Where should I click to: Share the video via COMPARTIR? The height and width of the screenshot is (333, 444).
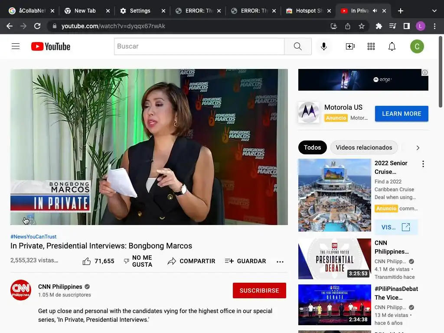191,261
